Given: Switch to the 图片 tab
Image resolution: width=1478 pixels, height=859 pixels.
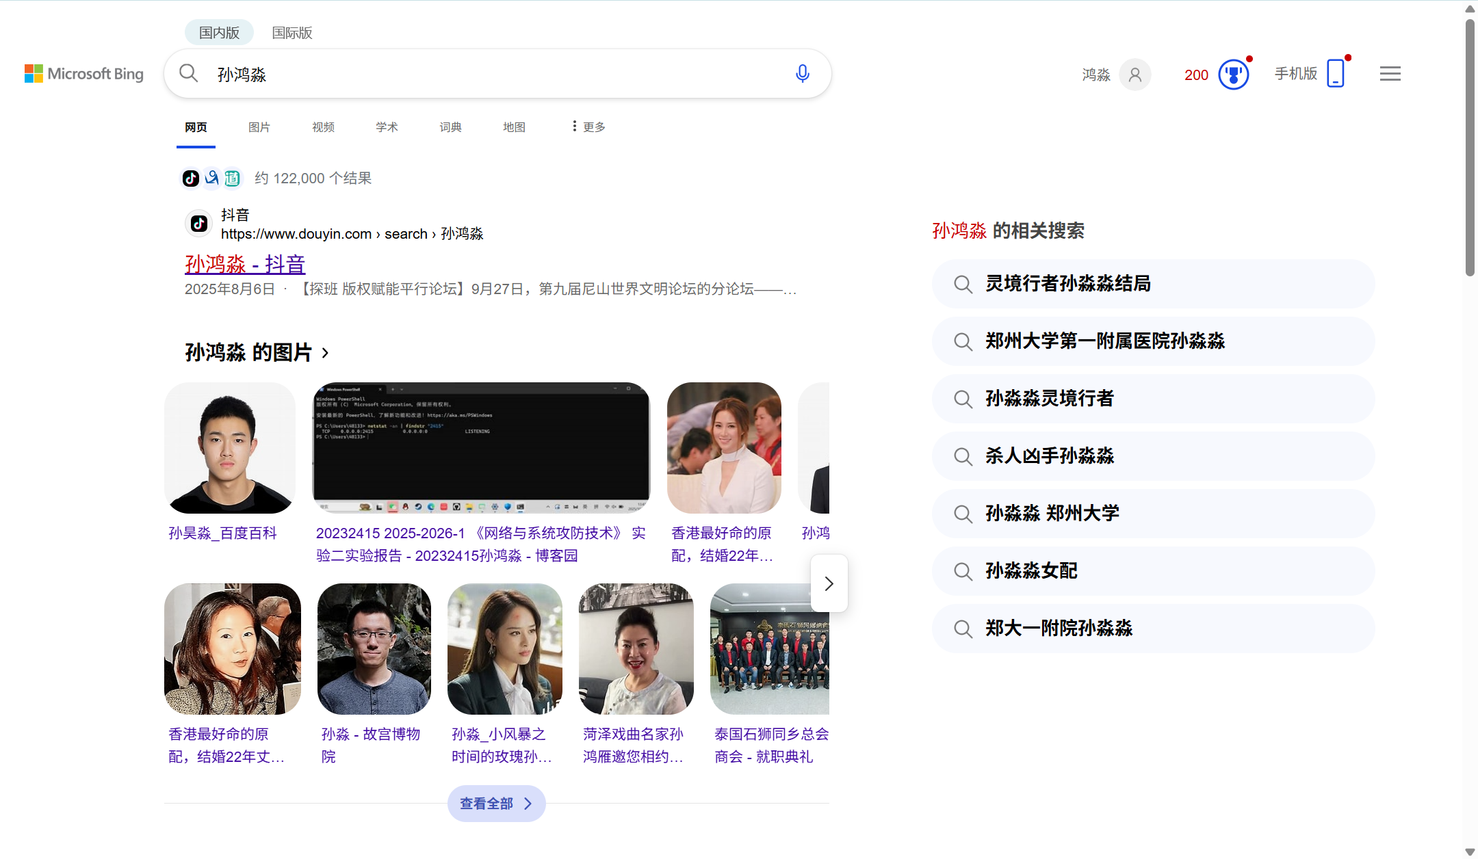Looking at the screenshot, I should click(259, 127).
